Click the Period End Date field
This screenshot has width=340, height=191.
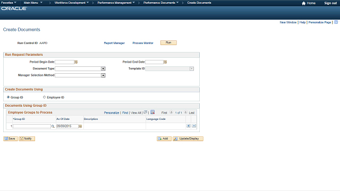(x=154, y=62)
